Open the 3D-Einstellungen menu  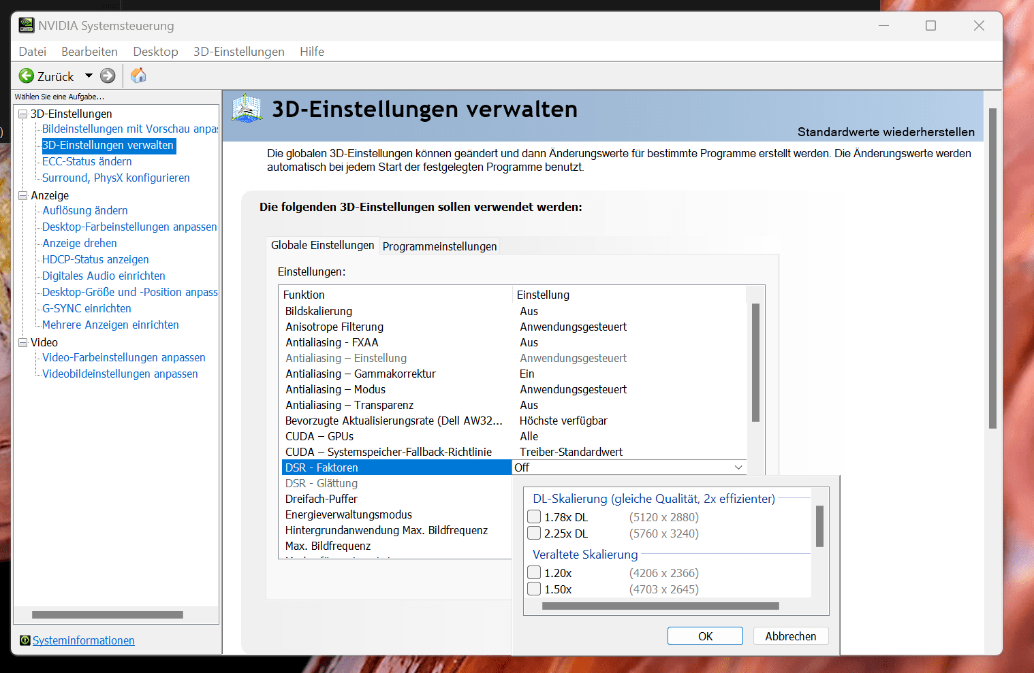[x=238, y=52]
